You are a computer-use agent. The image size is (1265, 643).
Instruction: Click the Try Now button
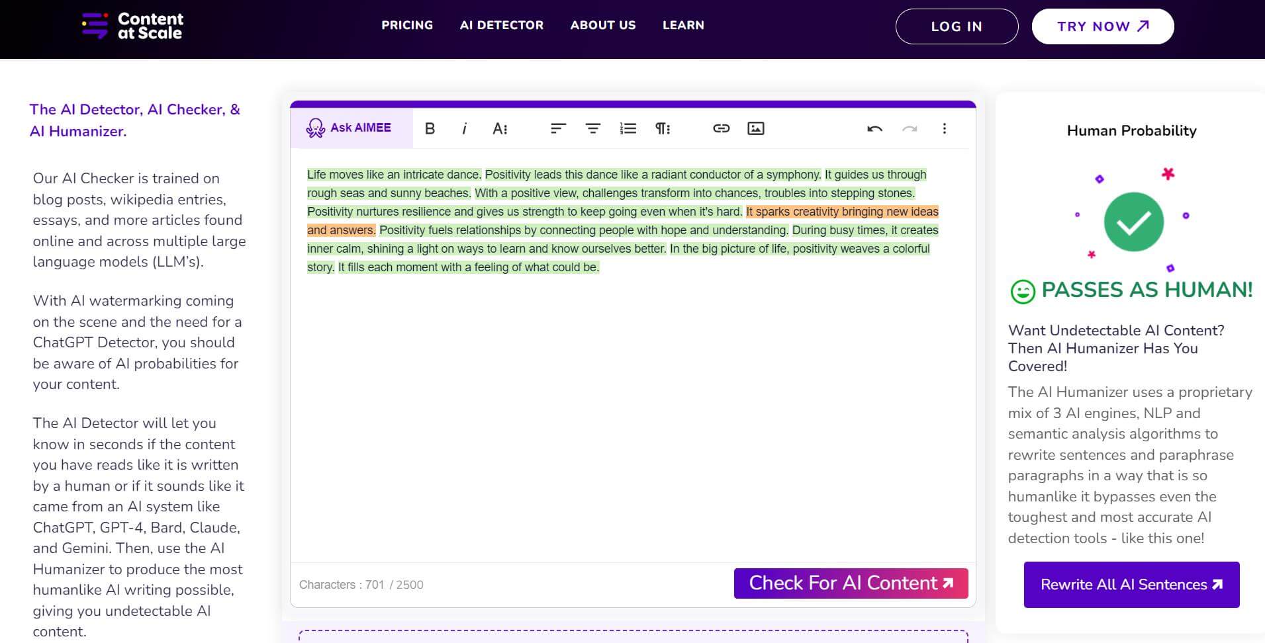tap(1103, 26)
